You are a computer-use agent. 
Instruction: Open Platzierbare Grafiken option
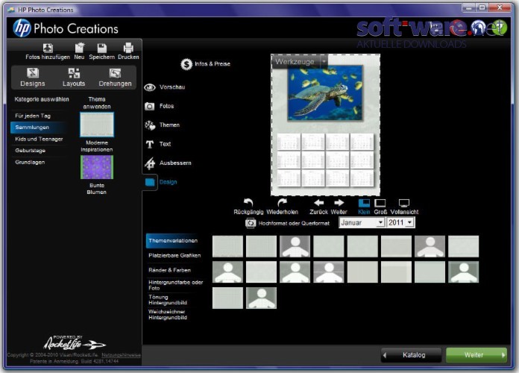click(x=174, y=256)
